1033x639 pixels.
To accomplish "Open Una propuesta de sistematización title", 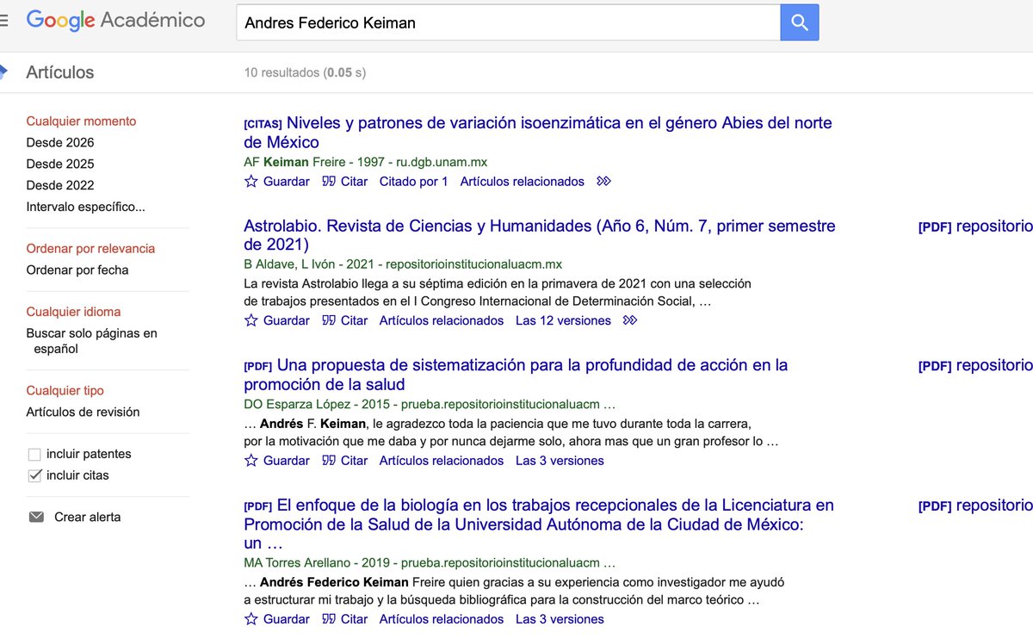I will tap(516, 375).
